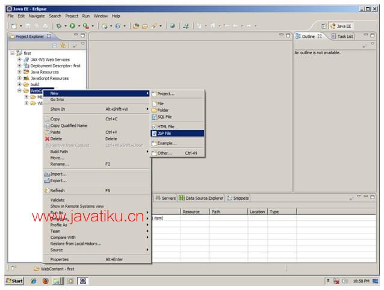384x290 pixels.
Task: Open the File menu
Action: click(x=10, y=16)
